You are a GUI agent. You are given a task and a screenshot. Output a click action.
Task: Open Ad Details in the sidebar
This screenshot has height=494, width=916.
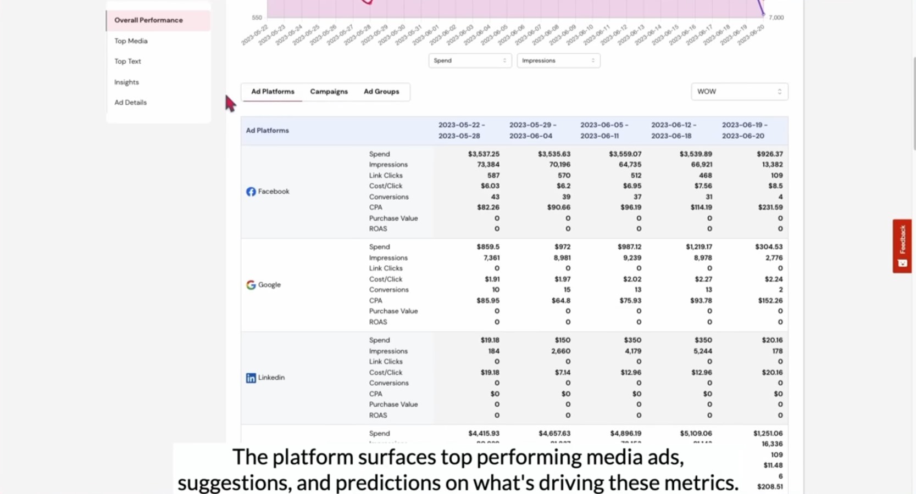(x=130, y=103)
